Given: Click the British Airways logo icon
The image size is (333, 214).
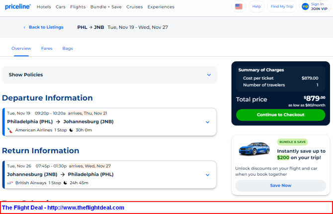Looking at the screenshot, I should point(10,183).
